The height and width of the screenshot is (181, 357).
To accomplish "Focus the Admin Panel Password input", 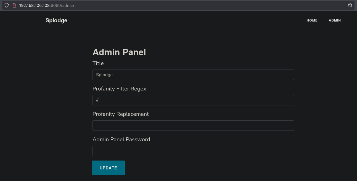I will coord(193,151).
